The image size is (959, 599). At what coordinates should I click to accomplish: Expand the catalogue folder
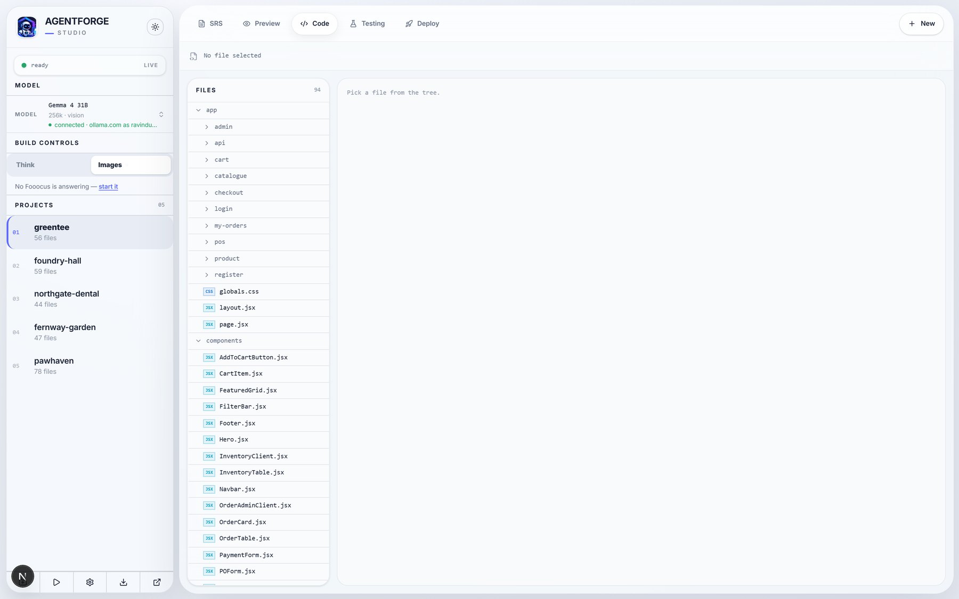click(x=258, y=176)
